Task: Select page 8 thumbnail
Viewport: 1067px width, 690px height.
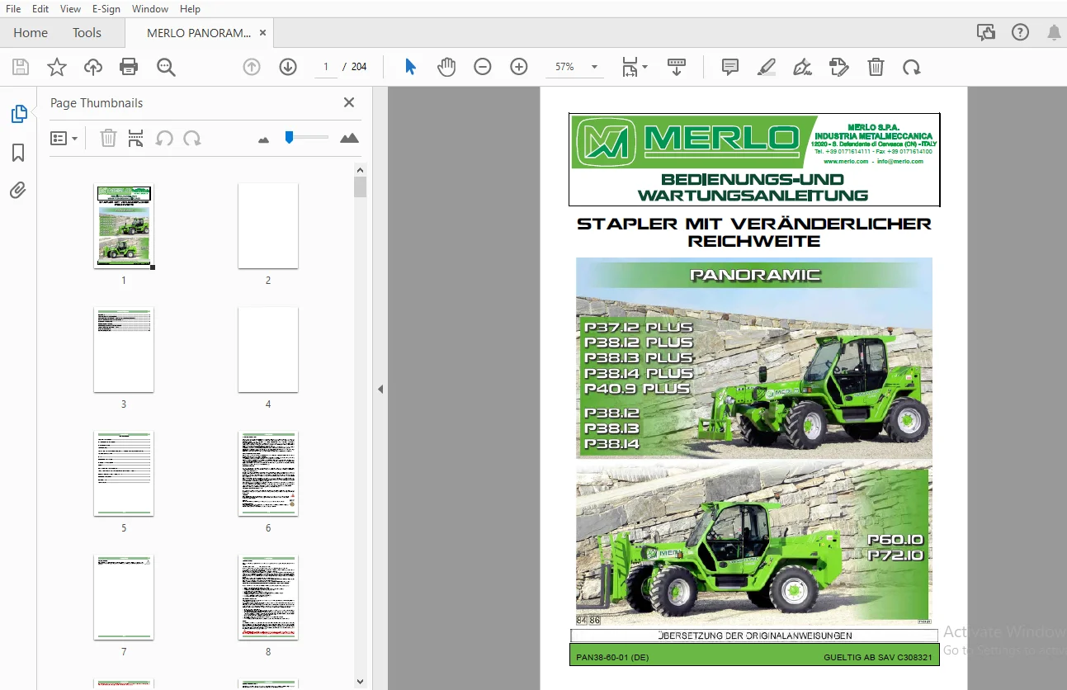Action: point(268,598)
